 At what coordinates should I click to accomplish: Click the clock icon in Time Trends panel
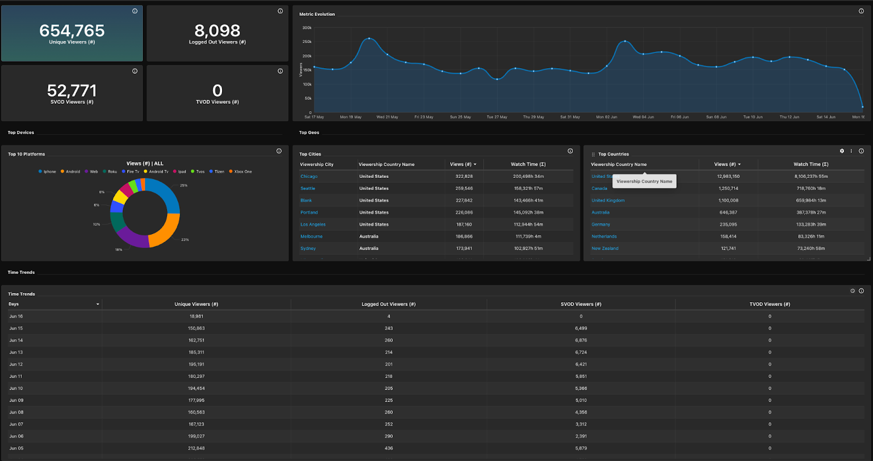click(x=852, y=291)
